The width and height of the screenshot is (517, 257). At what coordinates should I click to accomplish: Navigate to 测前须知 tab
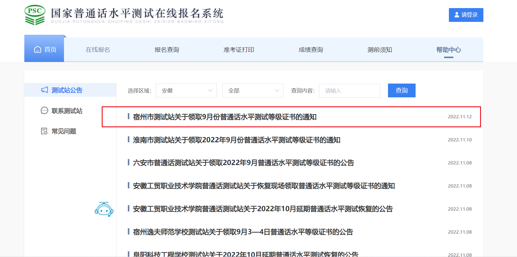pyautogui.click(x=380, y=50)
